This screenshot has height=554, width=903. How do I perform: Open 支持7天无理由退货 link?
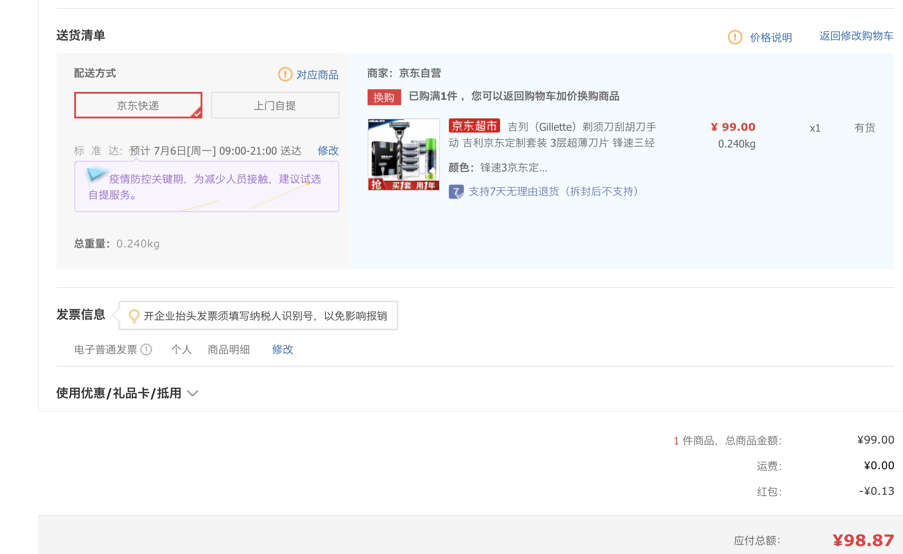[x=554, y=191]
